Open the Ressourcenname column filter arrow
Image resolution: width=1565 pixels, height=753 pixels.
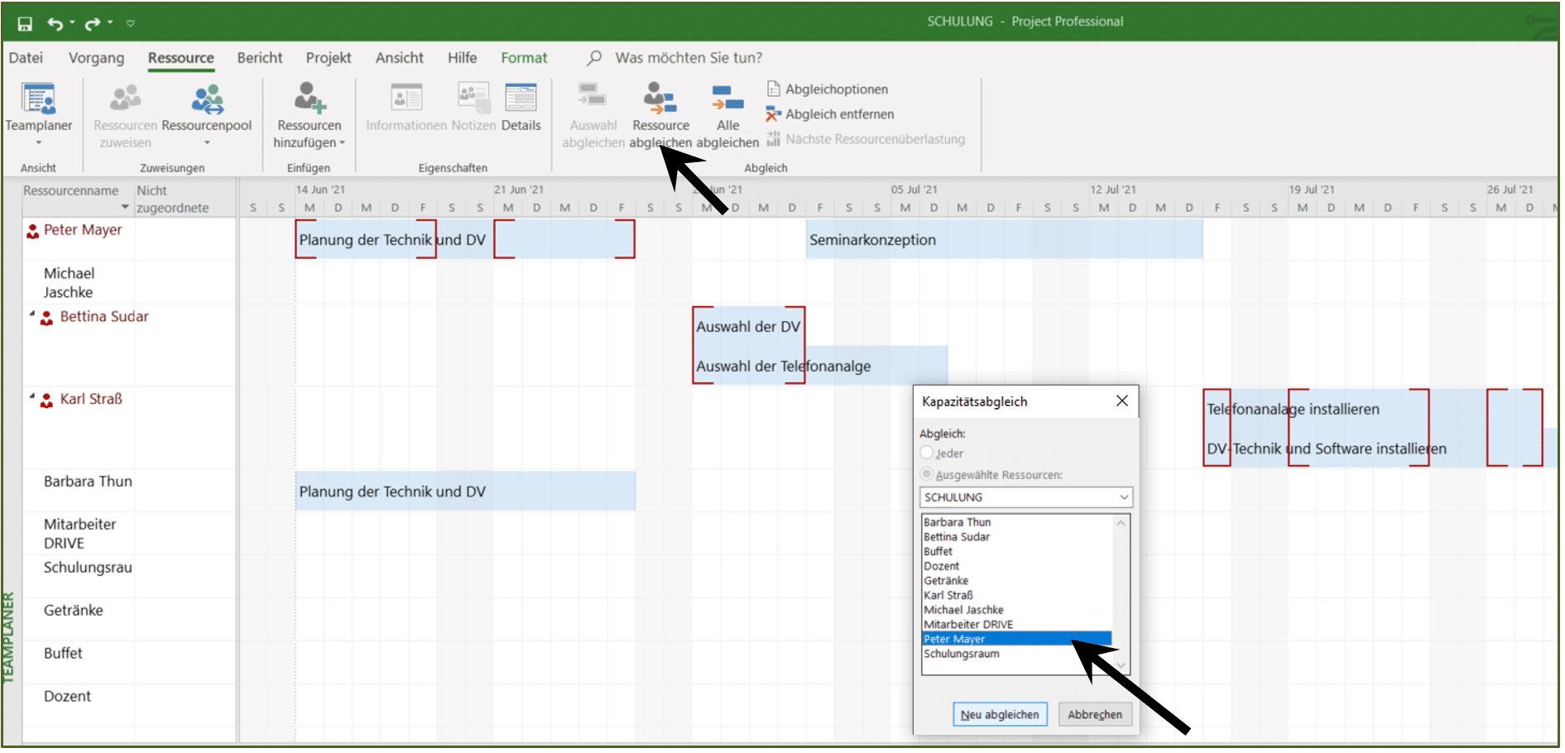tap(125, 207)
